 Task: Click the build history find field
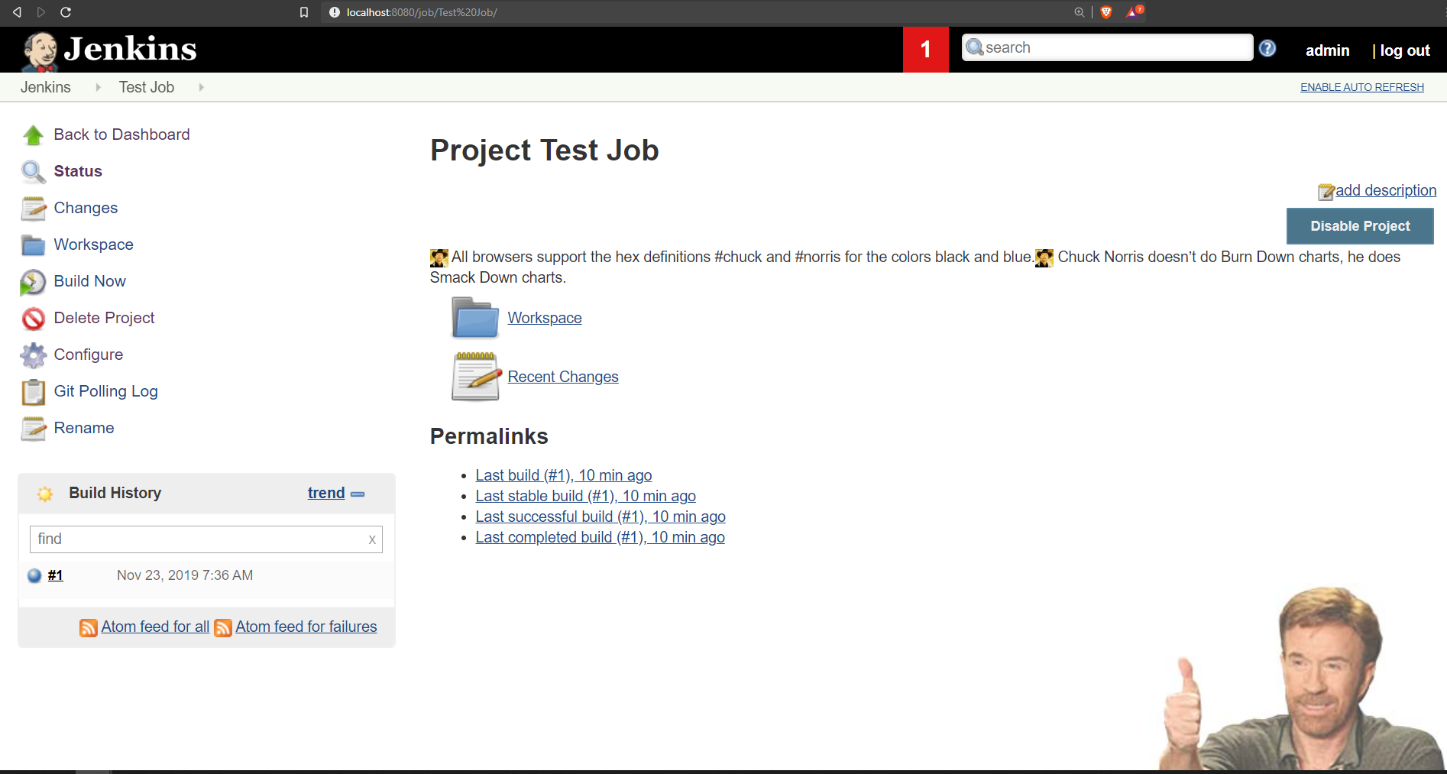[206, 539]
